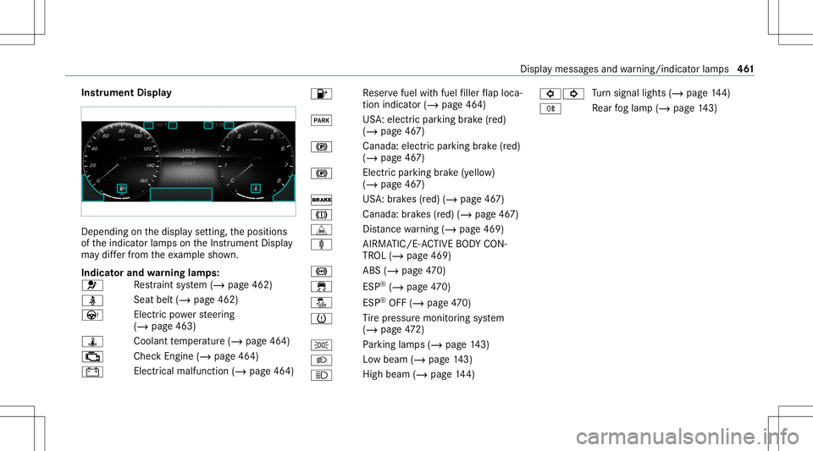Click the Electrical malfunction battery icon
Image resolution: width=813 pixels, height=451 pixels.
pos(92,371)
